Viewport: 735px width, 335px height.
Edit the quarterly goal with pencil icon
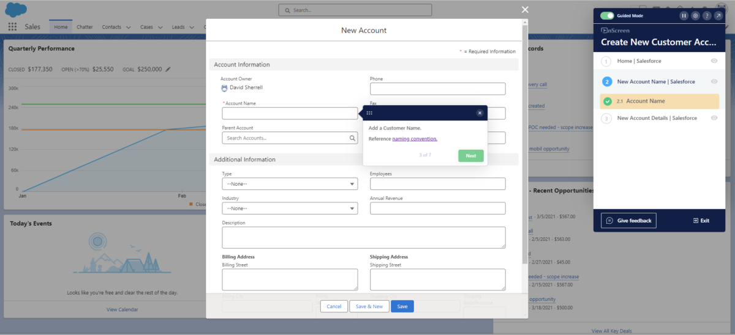click(168, 69)
